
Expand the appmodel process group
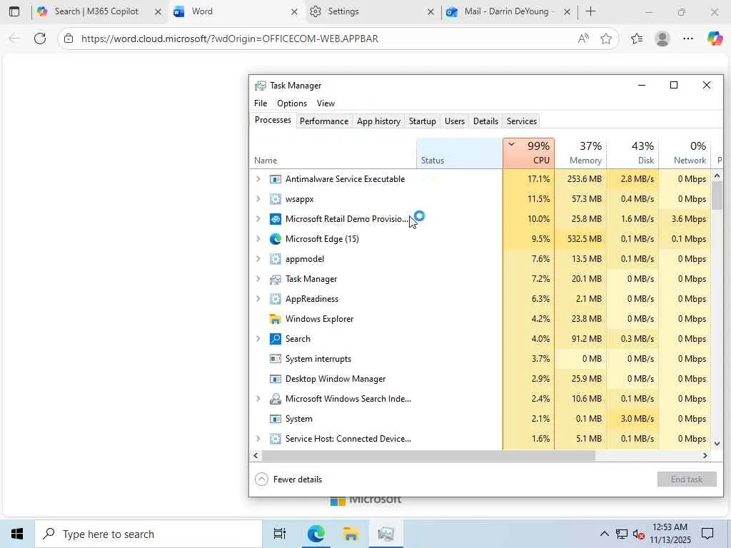258,259
